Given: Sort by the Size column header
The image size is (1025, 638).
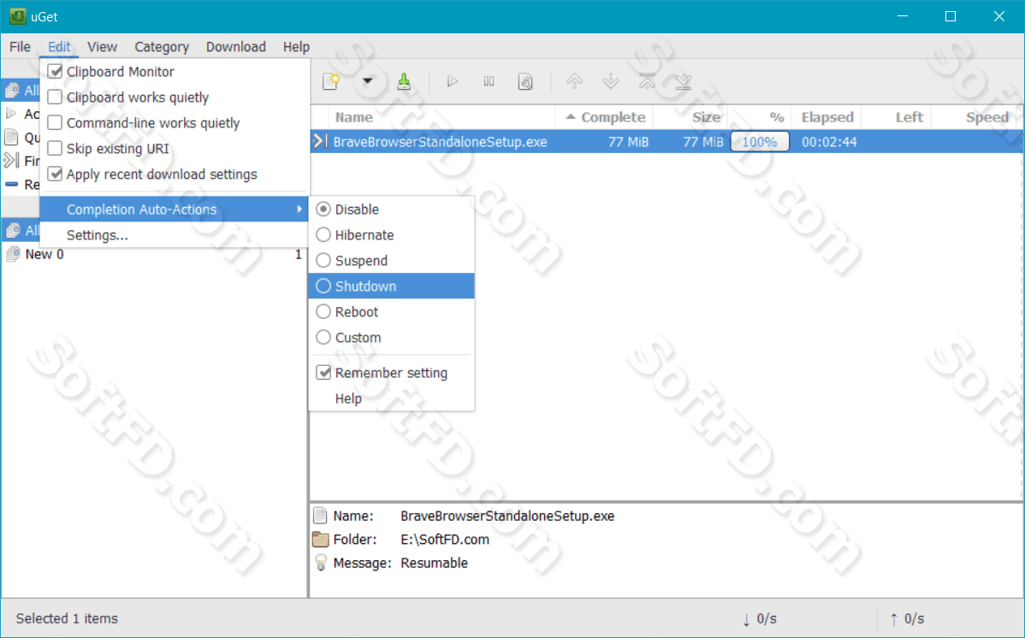Looking at the screenshot, I should point(690,117).
